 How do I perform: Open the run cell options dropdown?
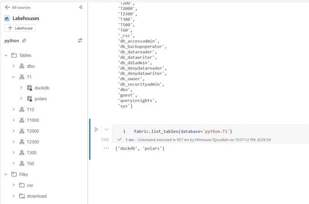pos(106,130)
